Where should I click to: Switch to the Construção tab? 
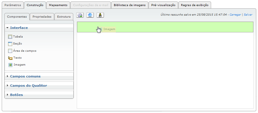(35, 5)
